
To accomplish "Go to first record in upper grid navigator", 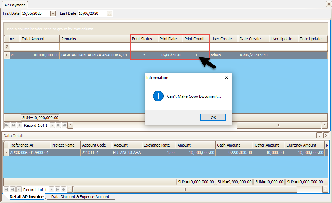I will point(7,125).
